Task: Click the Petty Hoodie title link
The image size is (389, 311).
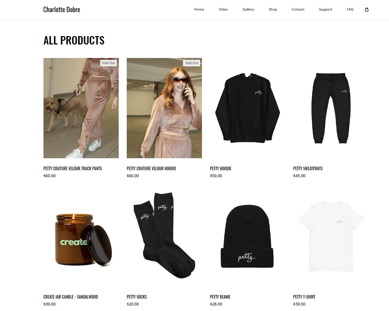Action: tap(221, 168)
